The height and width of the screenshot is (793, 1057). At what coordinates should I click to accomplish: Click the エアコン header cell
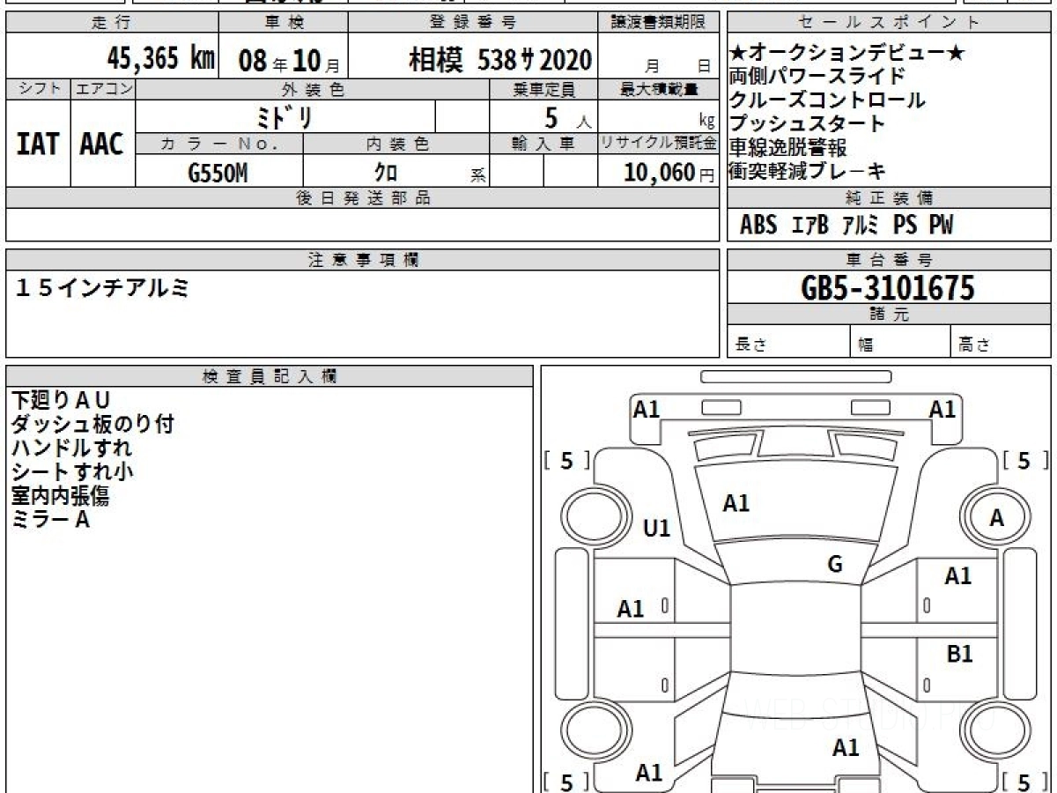click(103, 89)
